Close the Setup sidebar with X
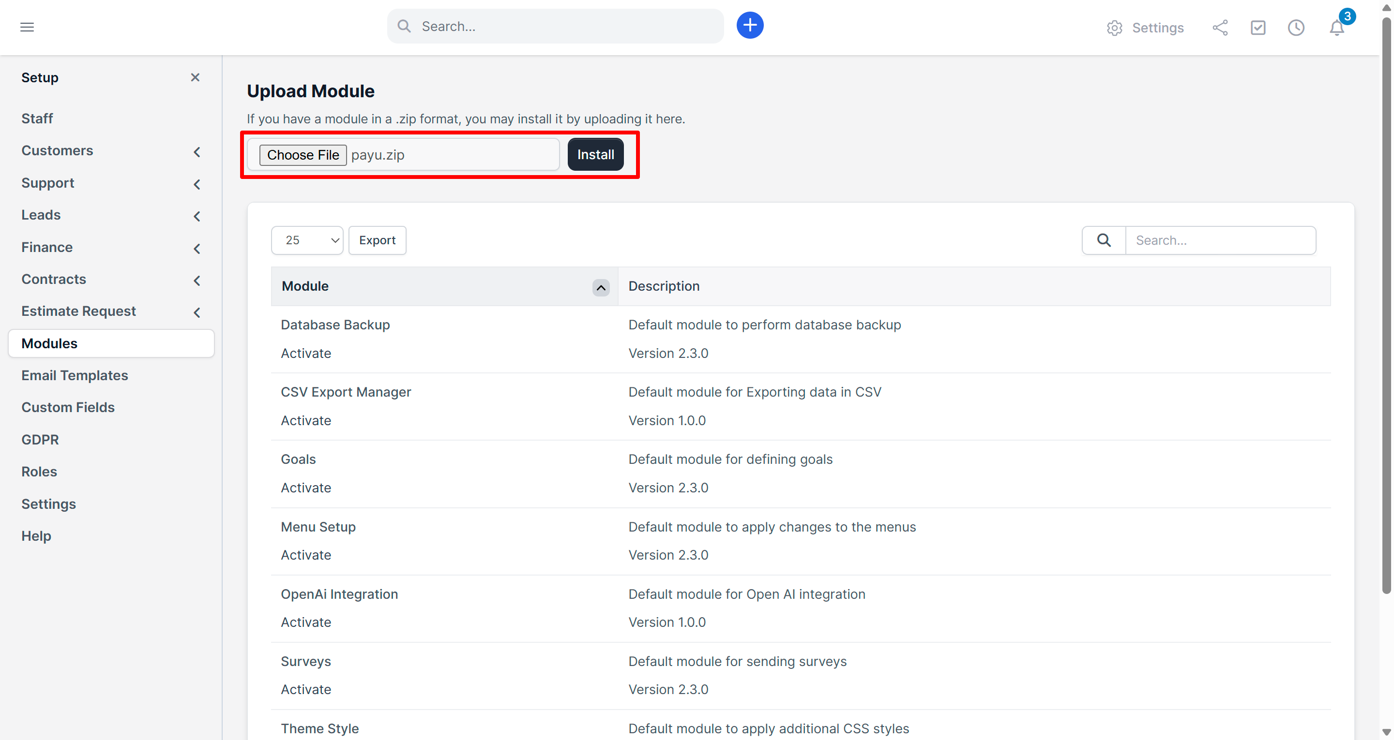This screenshot has height=740, width=1394. [196, 77]
